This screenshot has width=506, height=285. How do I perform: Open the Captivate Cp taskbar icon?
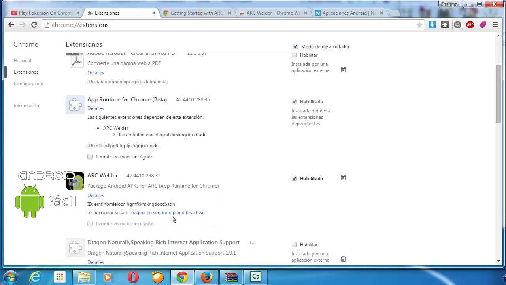coord(256,277)
